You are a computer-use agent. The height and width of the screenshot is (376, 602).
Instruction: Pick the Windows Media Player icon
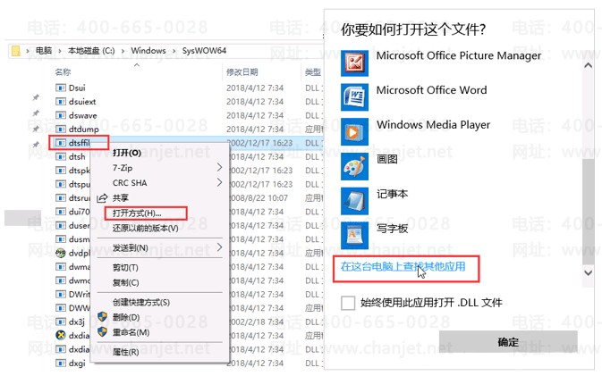click(354, 131)
